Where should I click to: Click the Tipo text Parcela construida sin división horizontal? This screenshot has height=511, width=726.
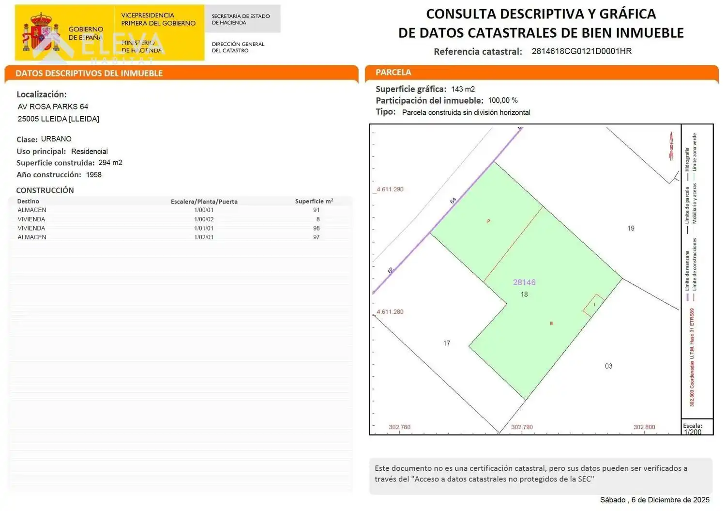click(x=466, y=112)
